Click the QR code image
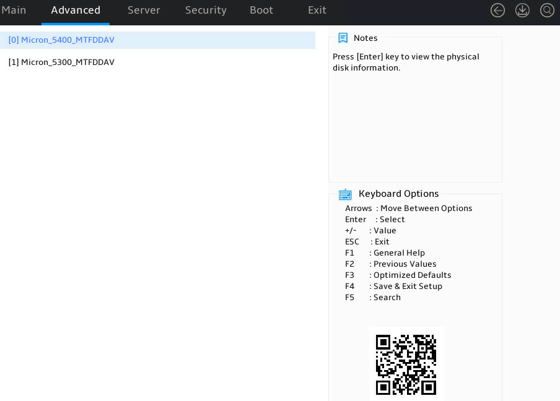The height and width of the screenshot is (401, 560). tap(406, 364)
